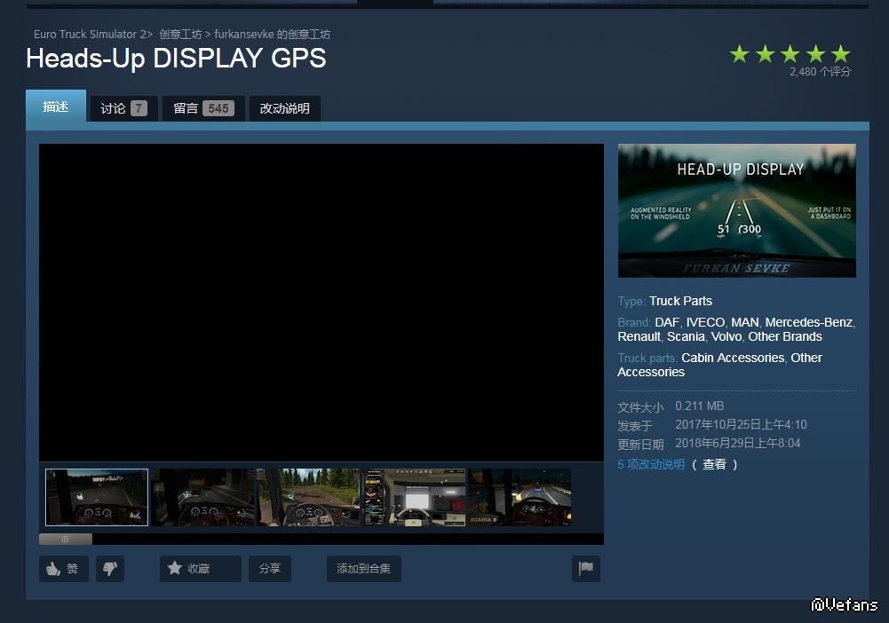This screenshot has height=623, width=889.
Task: Click the flag report icon
Action: click(585, 568)
